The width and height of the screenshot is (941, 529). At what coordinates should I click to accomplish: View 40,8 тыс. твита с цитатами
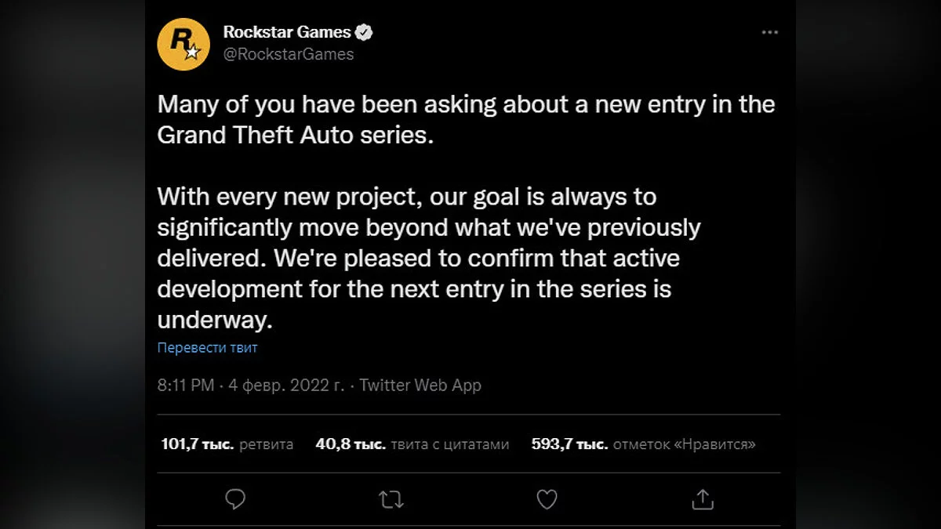click(412, 444)
